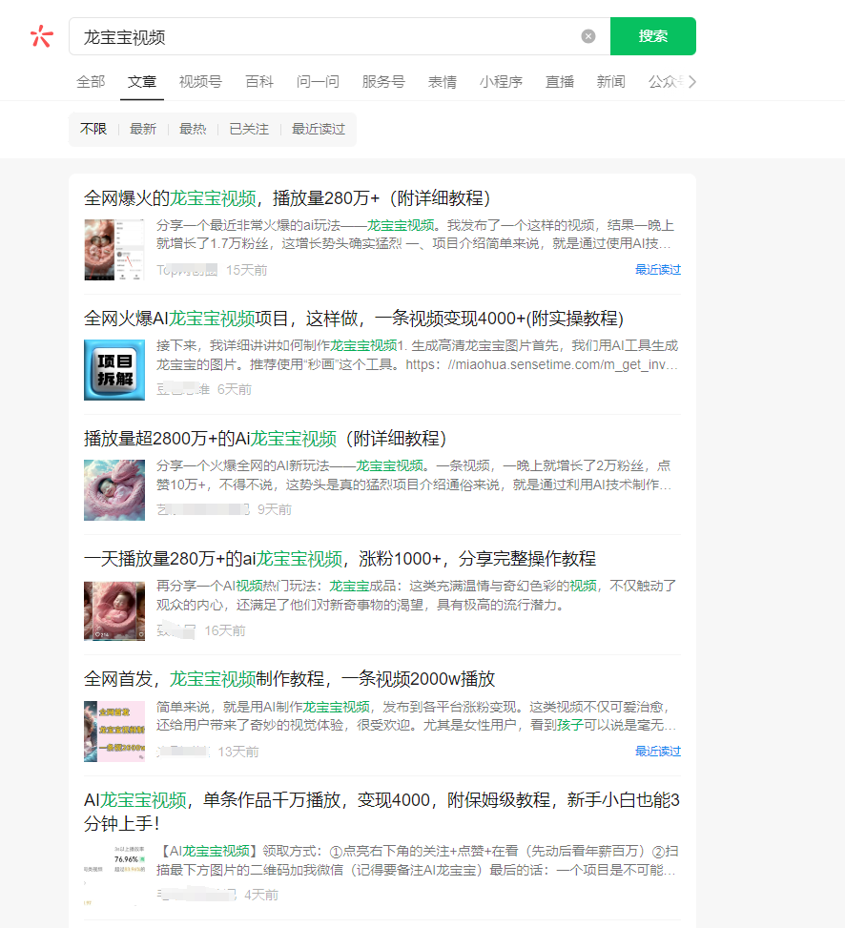Click the 项目拆解 article thumbnail
The image size is (845, 928).
(x=114, y=369)
